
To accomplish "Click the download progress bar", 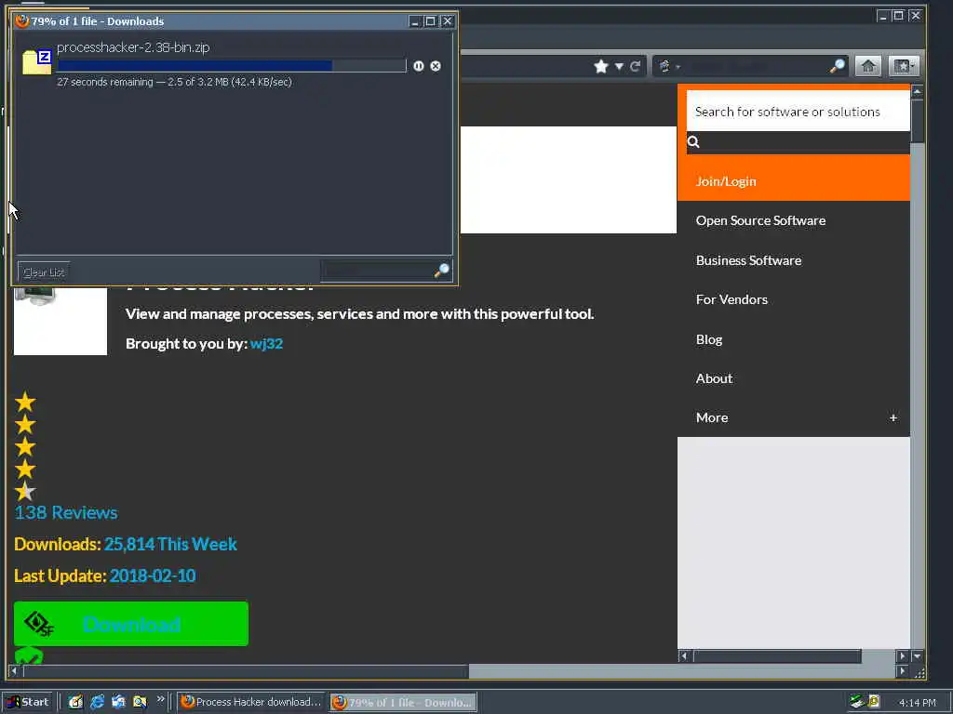I will point(231,66).
